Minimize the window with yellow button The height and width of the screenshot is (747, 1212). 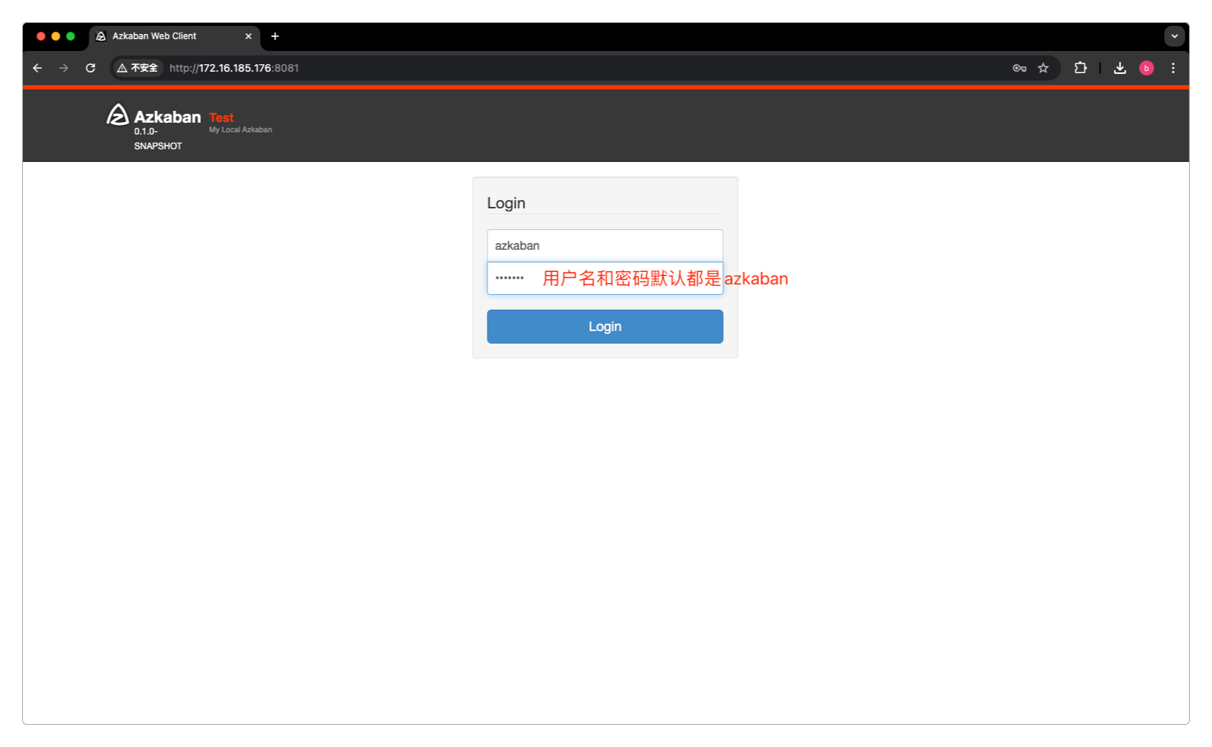[55, 36]
